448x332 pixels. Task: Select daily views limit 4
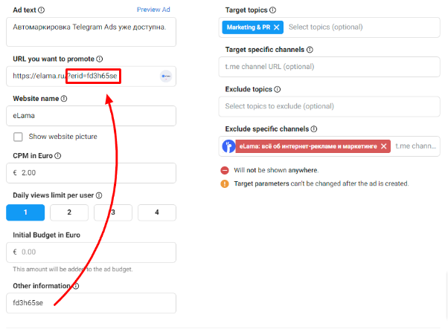pyautogui.click(x=157, y=212)
